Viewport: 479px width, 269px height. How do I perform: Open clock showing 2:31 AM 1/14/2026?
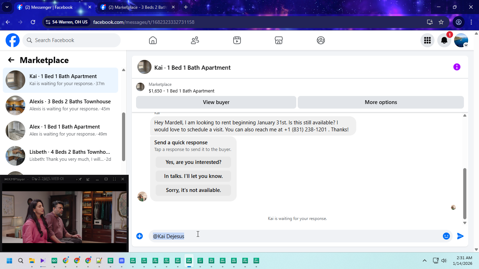pos(463,261)
